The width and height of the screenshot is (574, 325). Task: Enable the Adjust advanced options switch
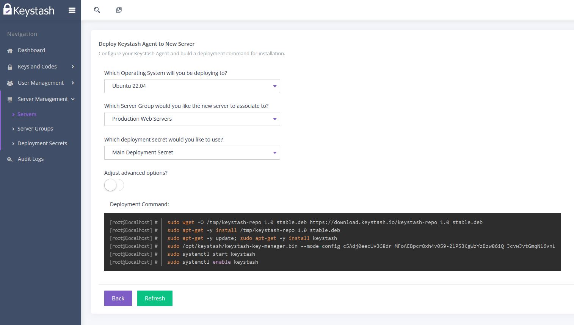pos(114,185)
